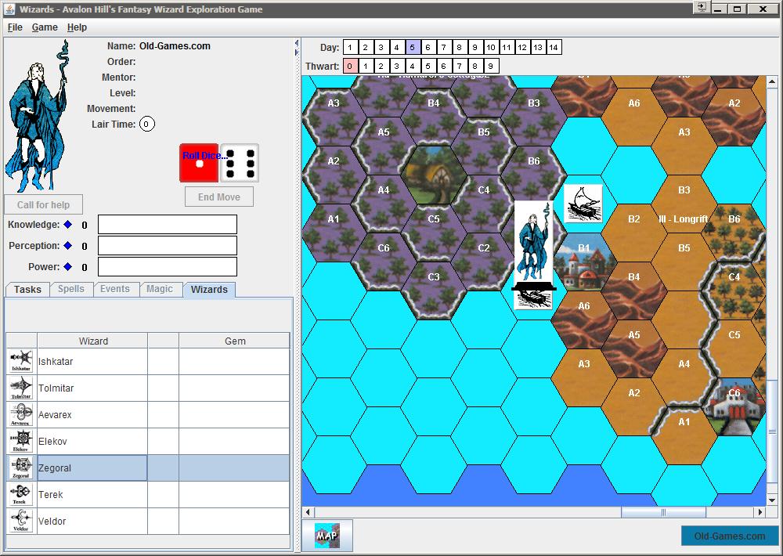Click the Wizard column header
Viewport: 783px width, 556px height.
[93, 341]
